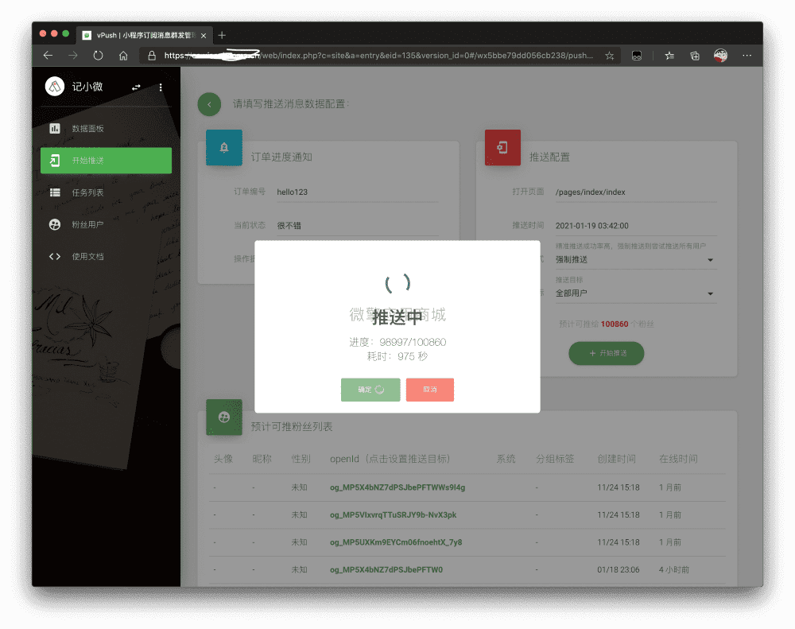
Task: Click the progress text 98997/100860
Action: [413, 343]
